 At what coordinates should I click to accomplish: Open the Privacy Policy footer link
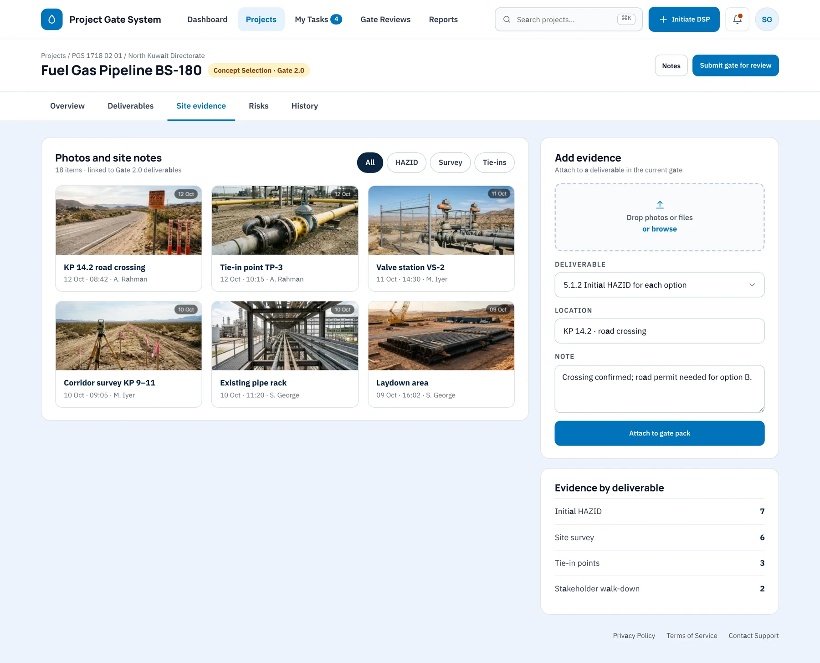634,636
